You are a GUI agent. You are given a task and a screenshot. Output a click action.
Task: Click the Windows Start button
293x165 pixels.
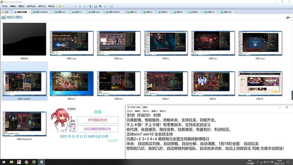4,162
